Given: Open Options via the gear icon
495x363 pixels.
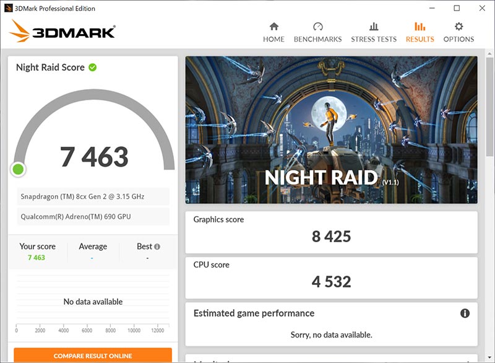Looking at the screenshot, I should [x=458, y=27].
